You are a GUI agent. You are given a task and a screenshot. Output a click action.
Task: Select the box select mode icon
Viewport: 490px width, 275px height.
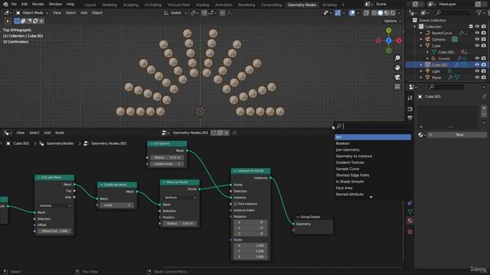click(x=17, y=21)
